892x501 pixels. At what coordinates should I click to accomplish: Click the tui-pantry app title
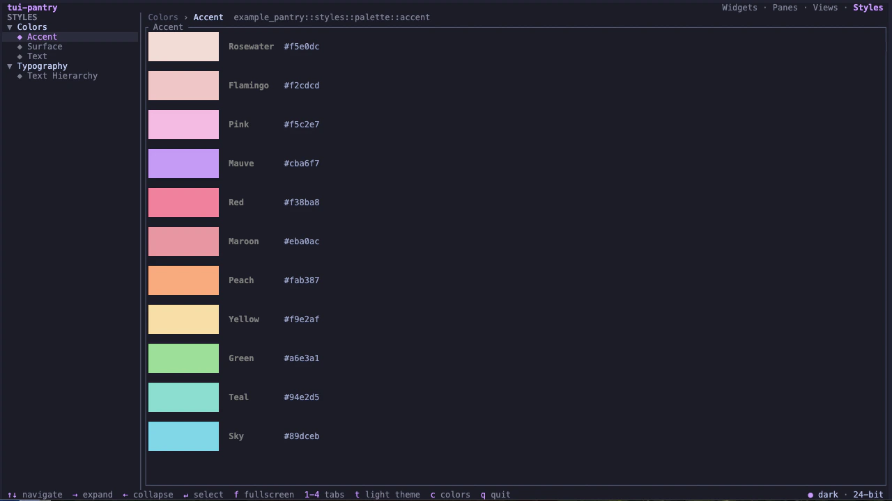coord(32,8)
